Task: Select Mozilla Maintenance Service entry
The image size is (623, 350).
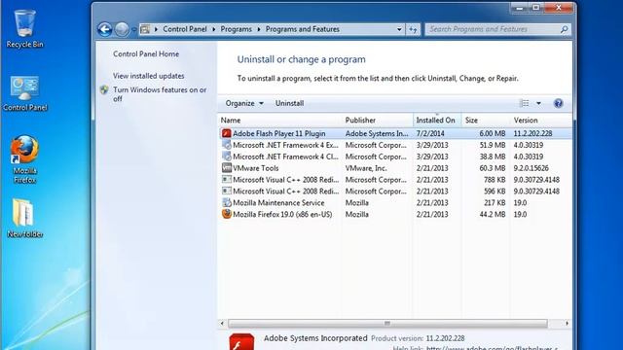Action: coord(278,203)
